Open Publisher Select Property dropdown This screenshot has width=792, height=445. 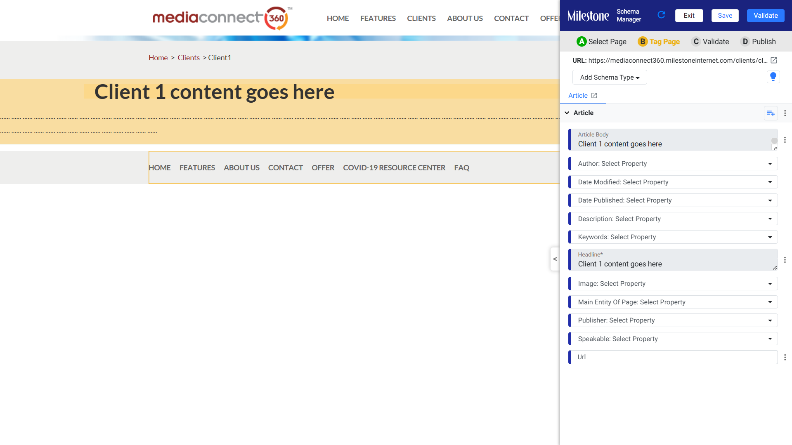tap(673, 320)
